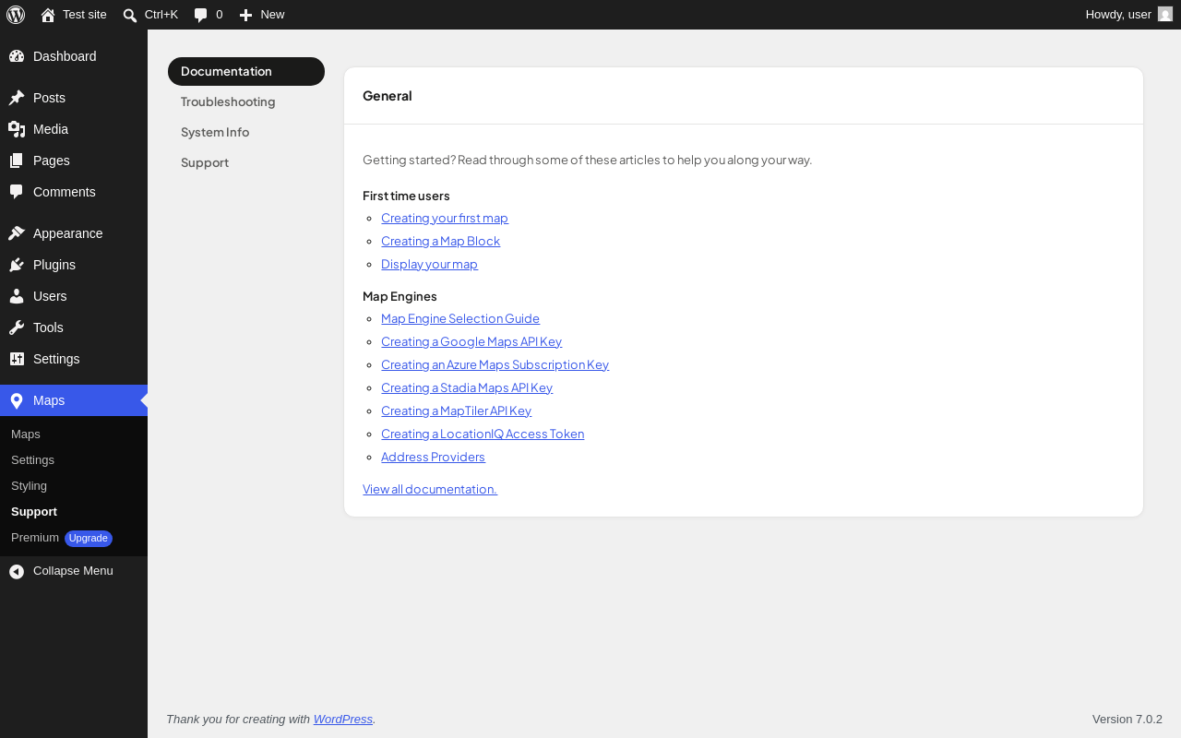The image size is (1181, 738).
Task: Switch to the System Info tab
Action: coord(246,132)
